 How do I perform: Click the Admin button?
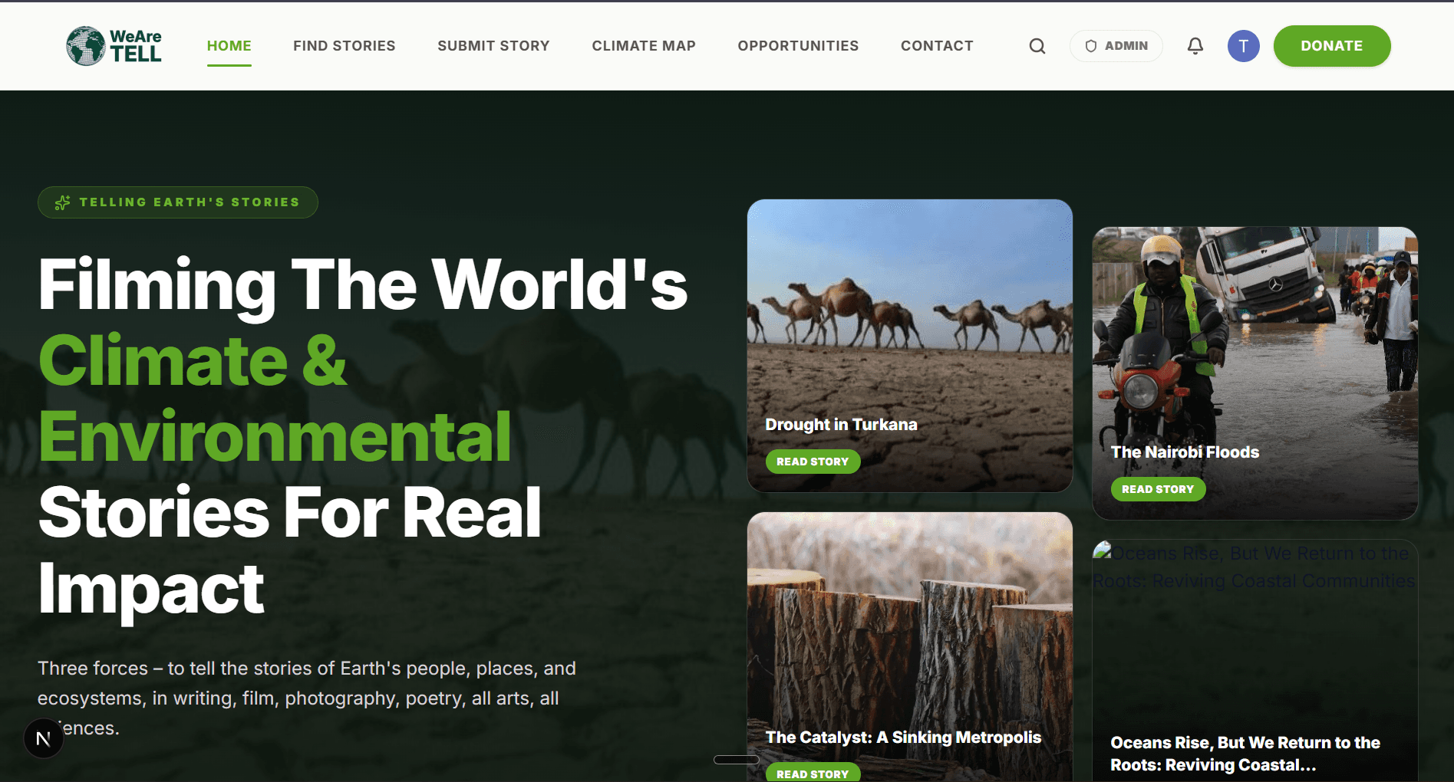[x=1116, y=46]
